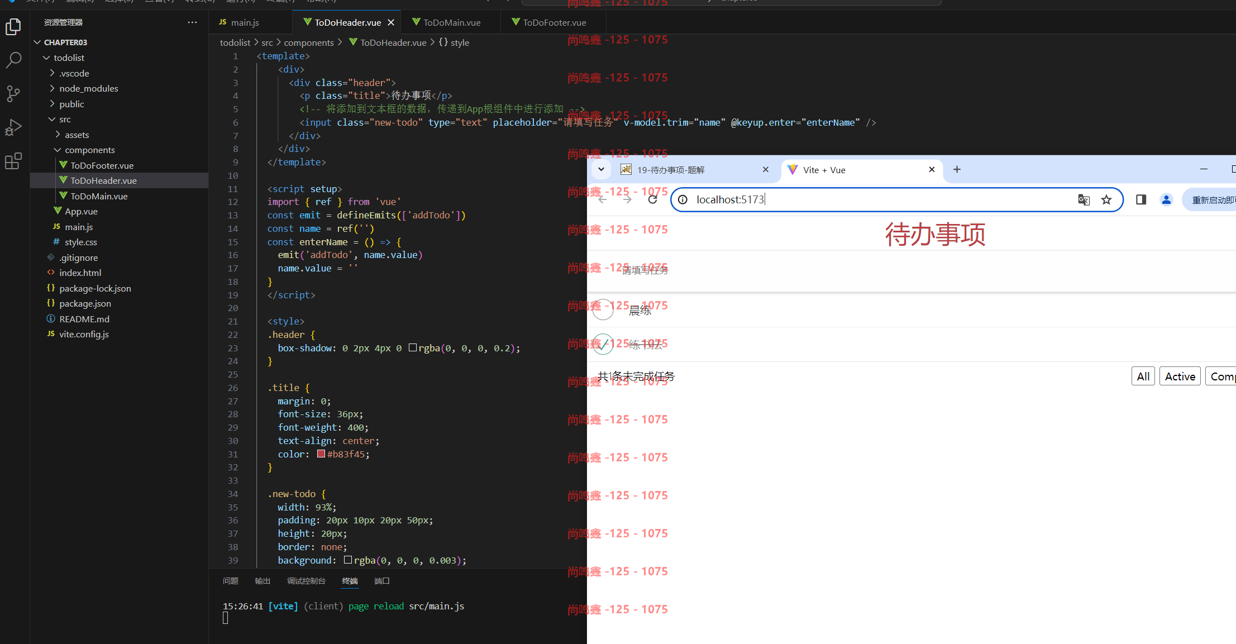Open the Search view in activity bar

[x=13, y=60]
